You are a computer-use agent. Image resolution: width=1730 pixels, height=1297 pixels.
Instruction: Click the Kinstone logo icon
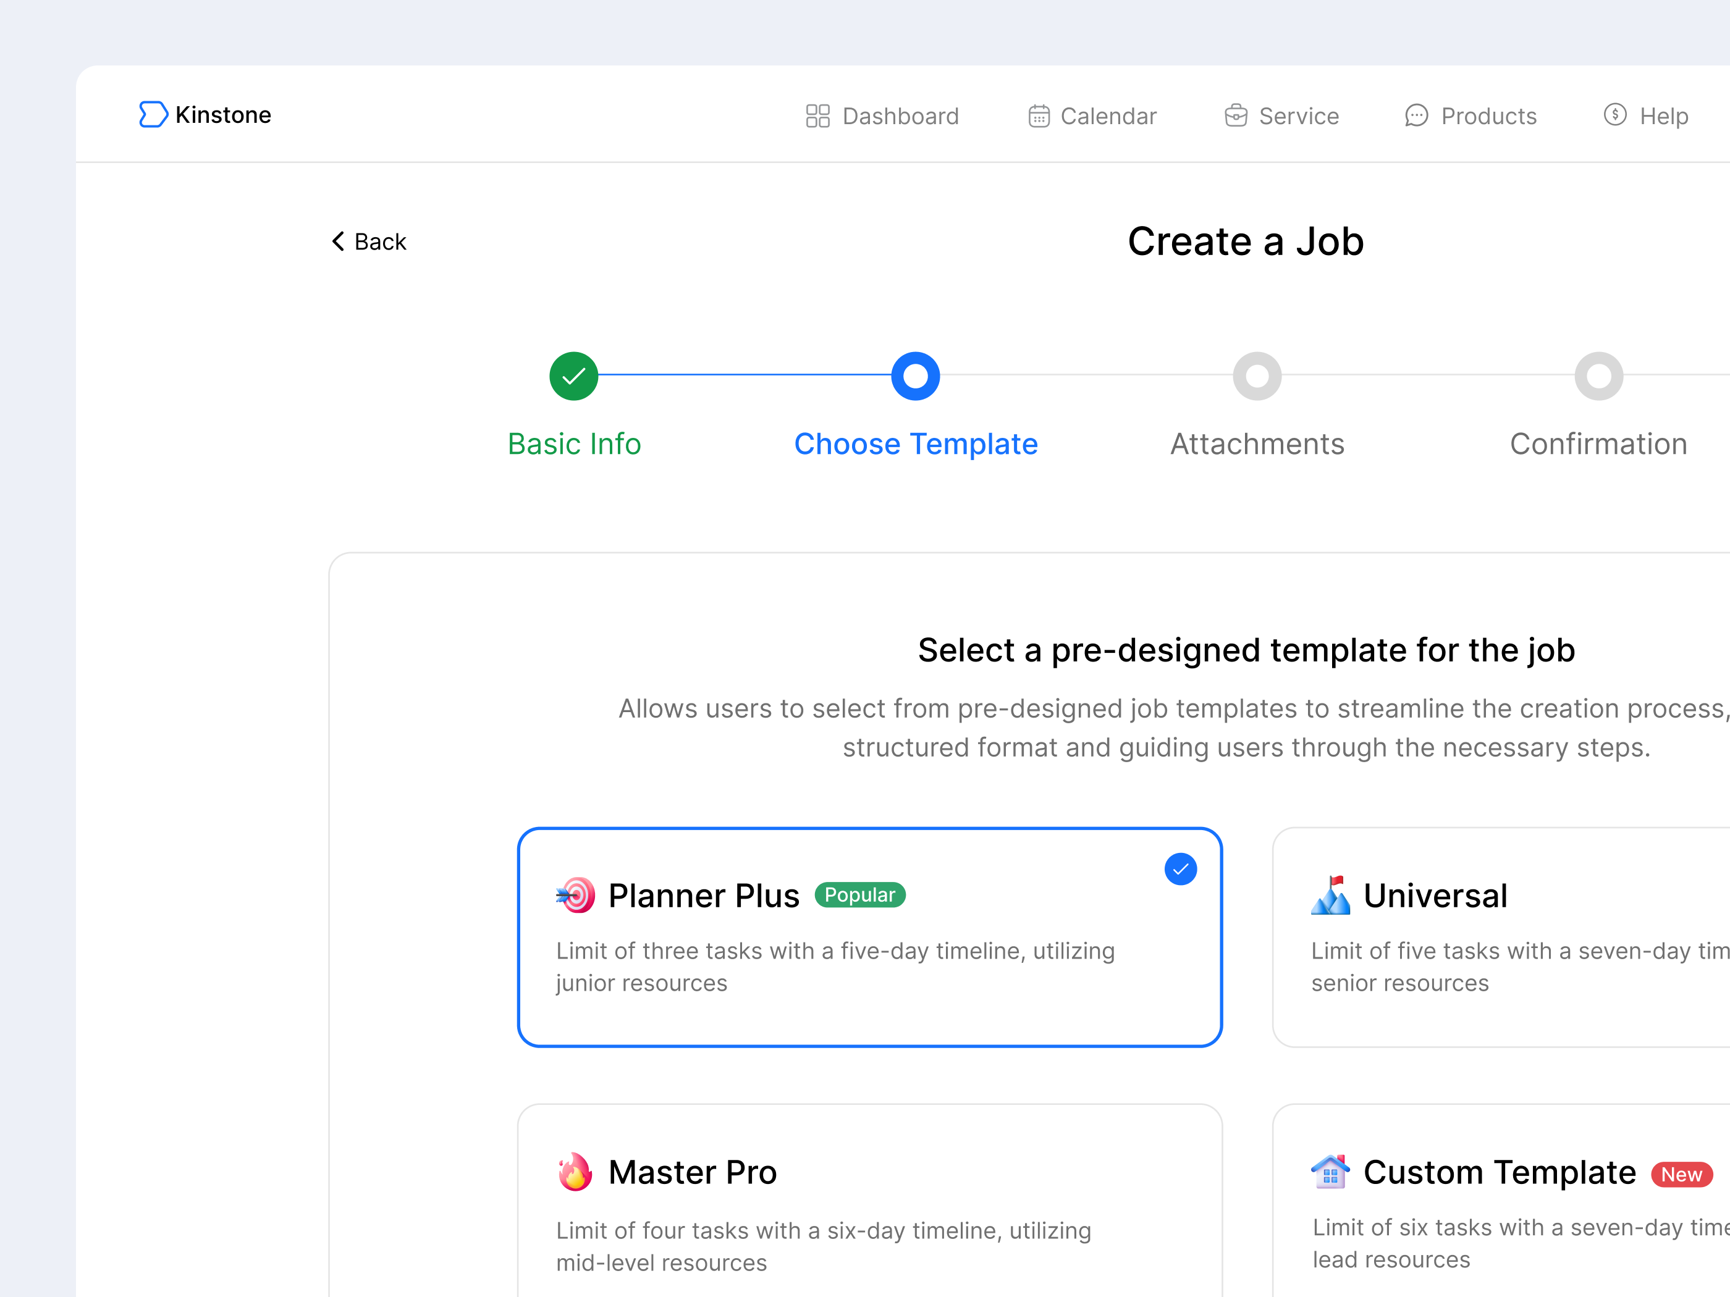pos(153,114)
